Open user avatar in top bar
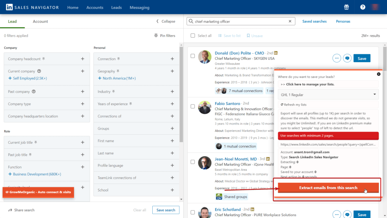This screenshot has height=218, width=387. (375, 7)
